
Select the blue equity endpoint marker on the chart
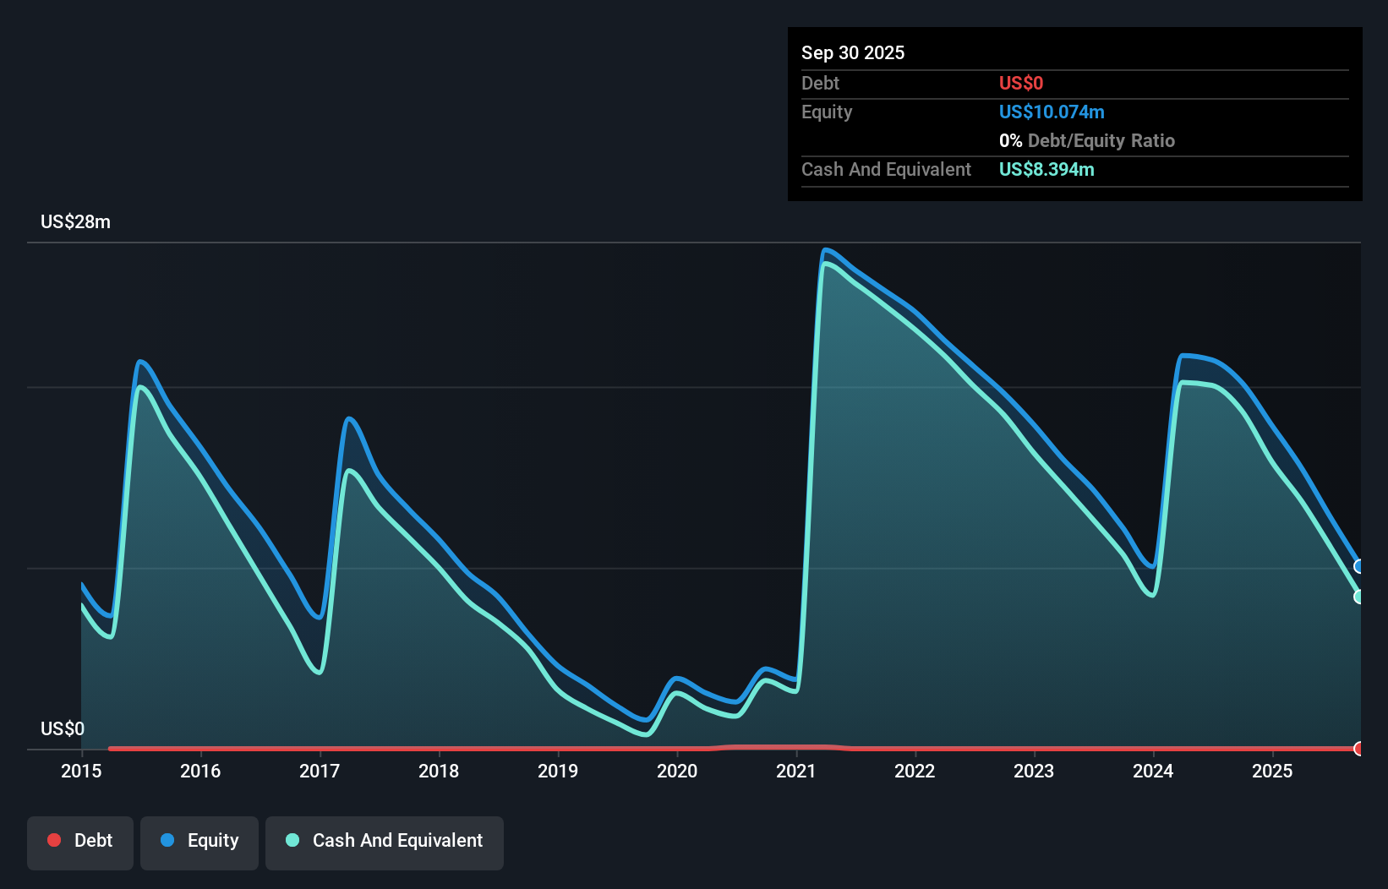pos(1359,564)
